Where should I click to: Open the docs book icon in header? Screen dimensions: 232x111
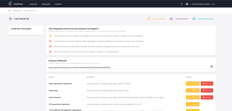click(x=182, y=4)
